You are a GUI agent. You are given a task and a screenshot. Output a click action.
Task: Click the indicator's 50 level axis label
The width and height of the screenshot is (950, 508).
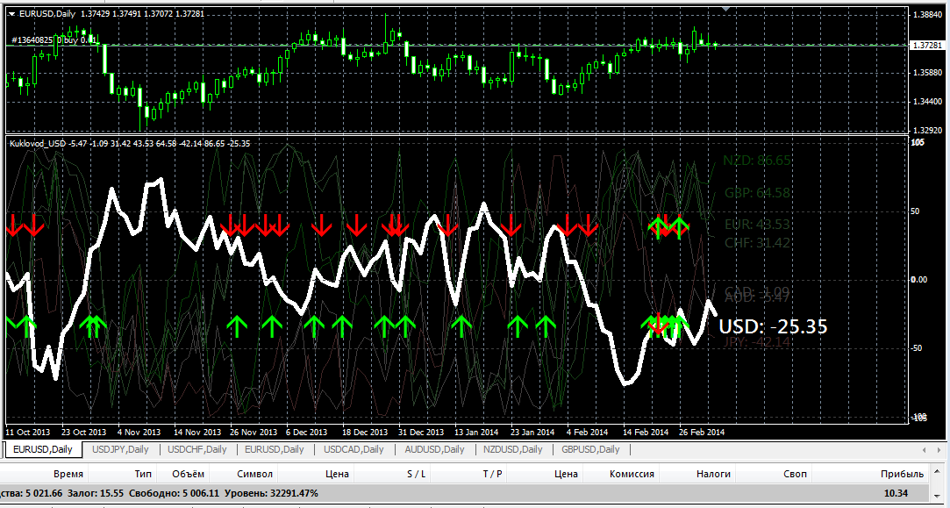(915, 211)
